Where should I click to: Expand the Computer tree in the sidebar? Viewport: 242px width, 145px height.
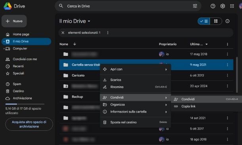(x=4, y=49)
